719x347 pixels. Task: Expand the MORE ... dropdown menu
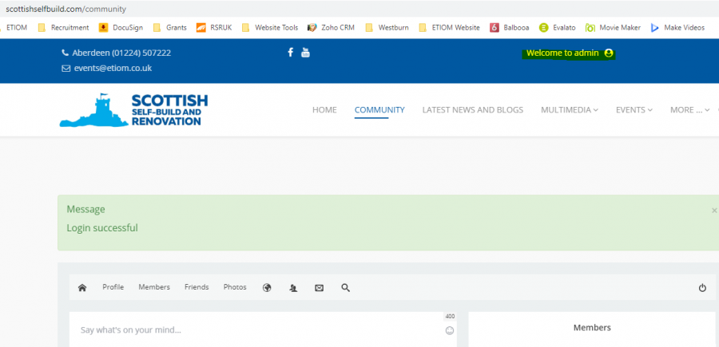coord(689,110)
